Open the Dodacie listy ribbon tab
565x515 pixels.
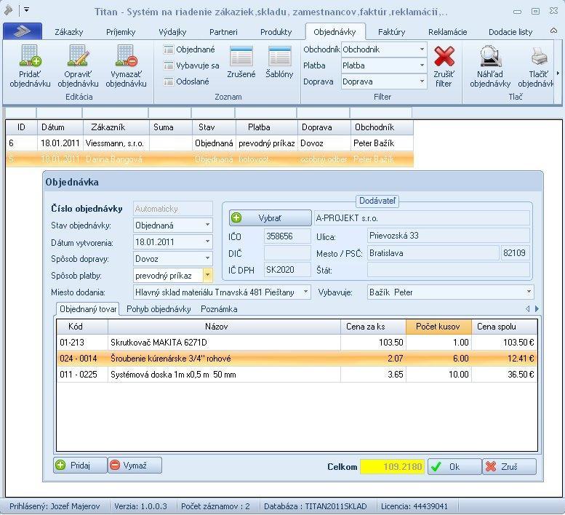coord(510,32)
